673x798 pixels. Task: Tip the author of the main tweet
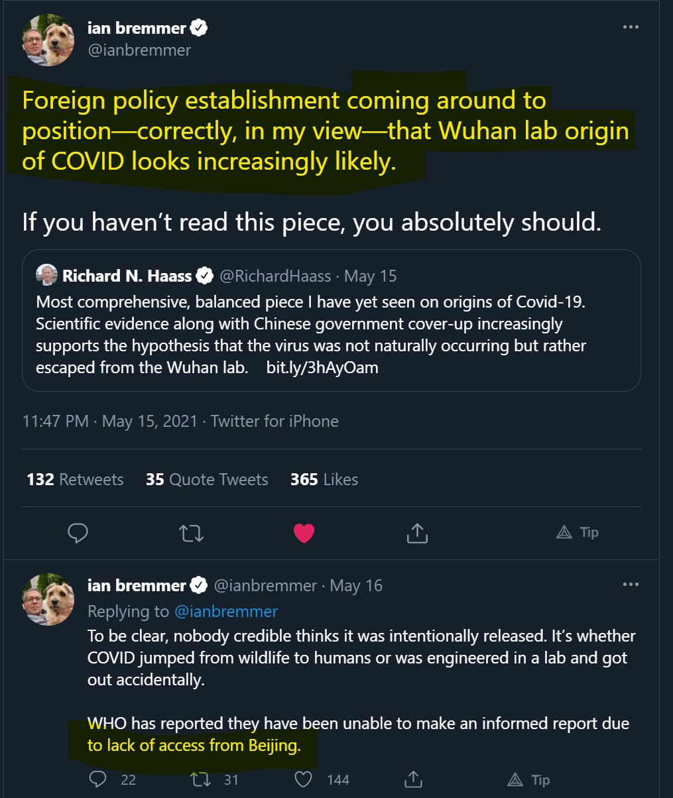577,532
